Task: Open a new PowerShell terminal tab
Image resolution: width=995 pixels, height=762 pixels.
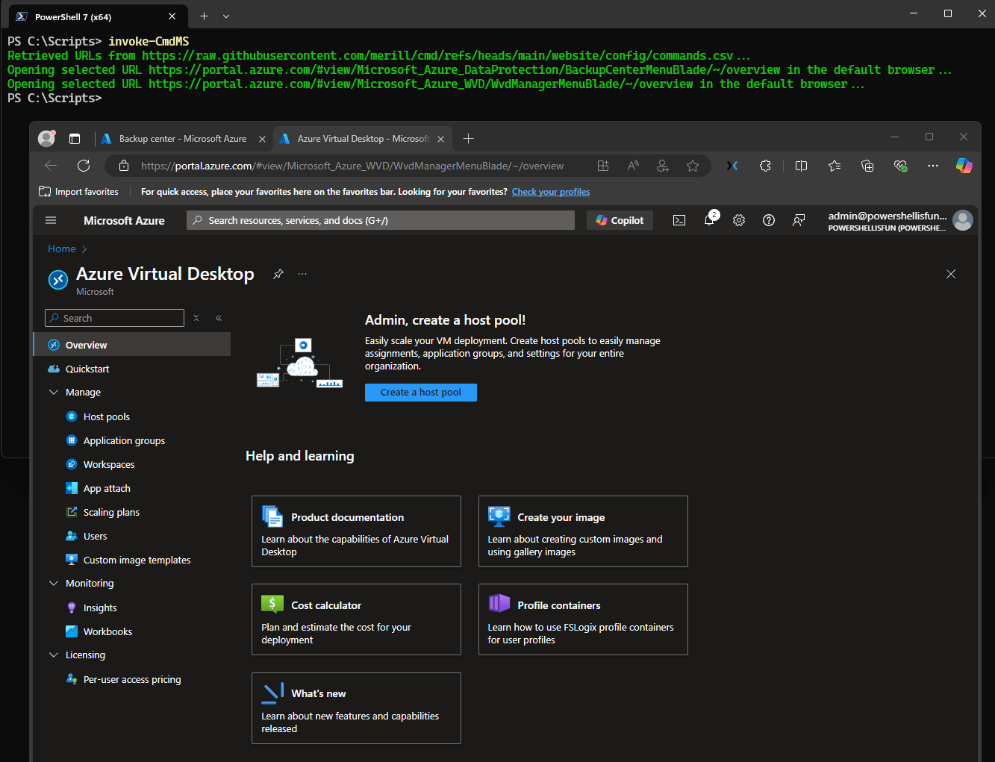Action: [204, 16]
